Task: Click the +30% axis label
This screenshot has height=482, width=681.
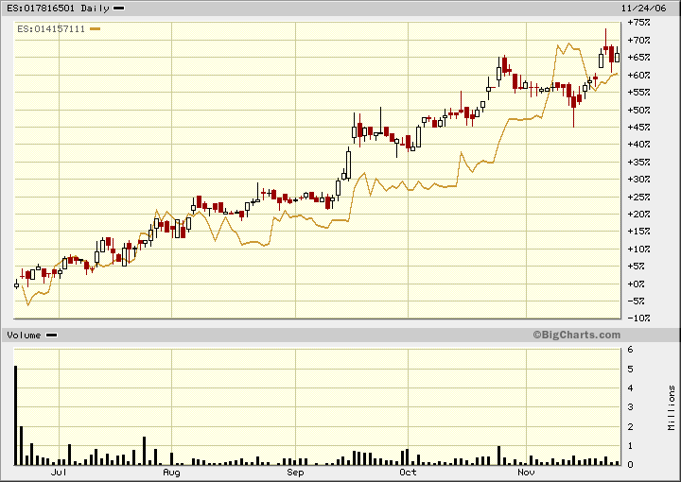Action: [638, 180]
